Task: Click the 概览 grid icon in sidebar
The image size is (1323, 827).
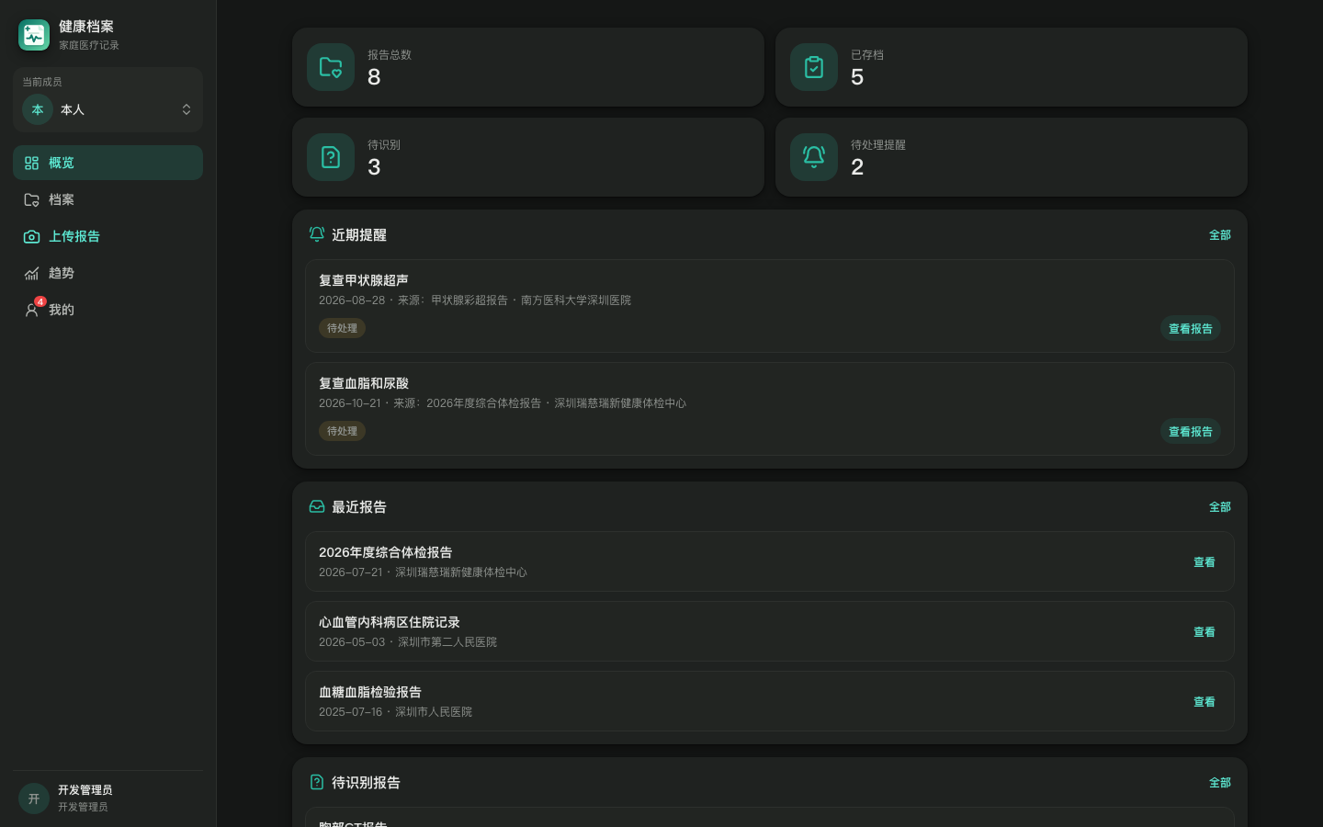Action: [x=31, y=163]
